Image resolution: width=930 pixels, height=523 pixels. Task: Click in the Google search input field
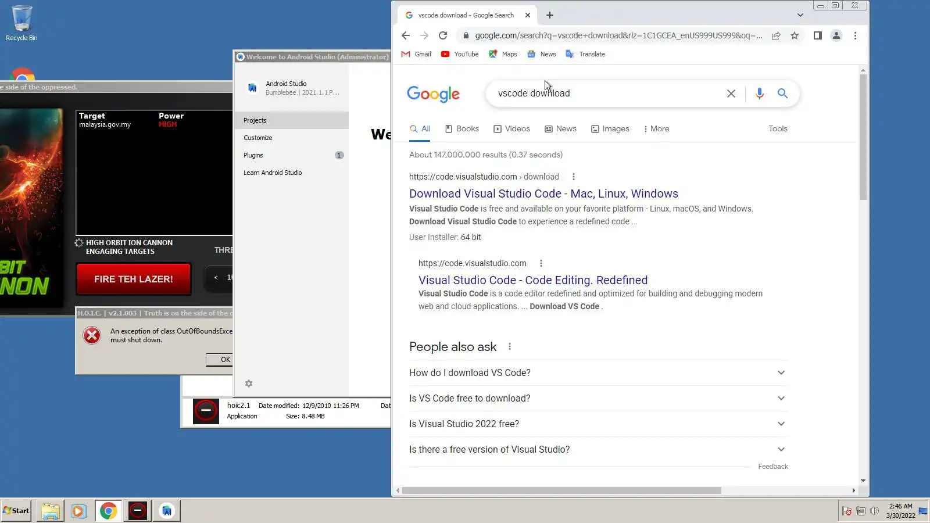click(607, 94)
